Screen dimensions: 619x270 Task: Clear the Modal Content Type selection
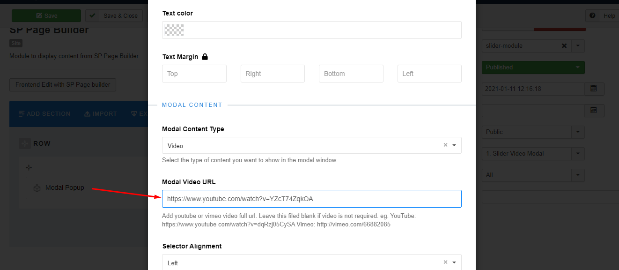click(445, 145)
